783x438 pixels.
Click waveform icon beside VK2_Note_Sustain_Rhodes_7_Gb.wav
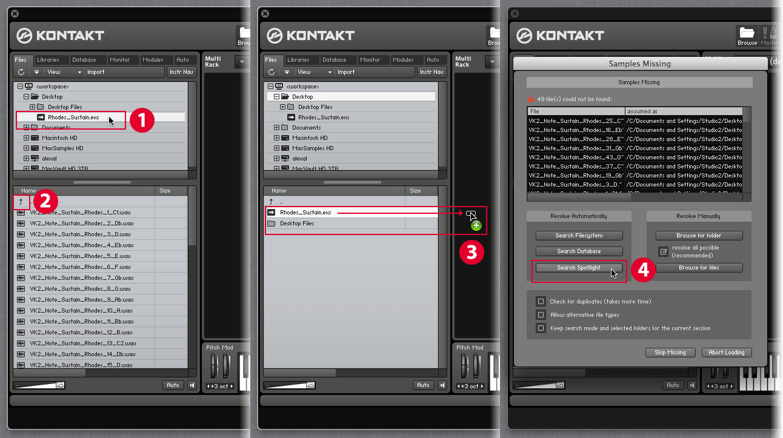[21, 278]
